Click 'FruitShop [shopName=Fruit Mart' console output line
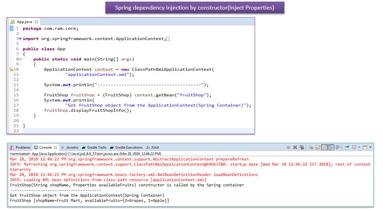The width and height of the screenshot is (383, 210). [x=89, y=200]
